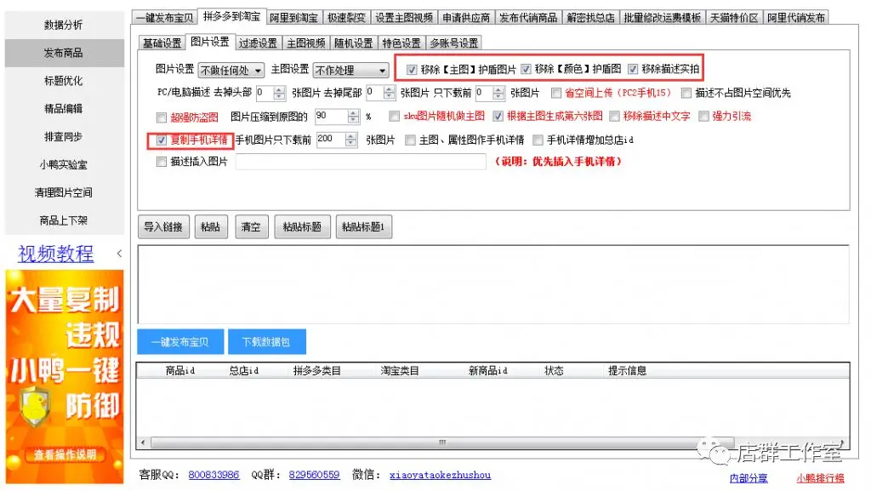The height and width of the screenshot is (491, 871).
Task: Enable the 超强防盗图 option
Action: click(x=161, y=117)
